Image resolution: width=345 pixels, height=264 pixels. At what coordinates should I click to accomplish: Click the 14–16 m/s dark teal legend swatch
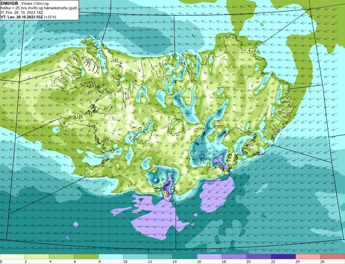(x=185, y=256)
